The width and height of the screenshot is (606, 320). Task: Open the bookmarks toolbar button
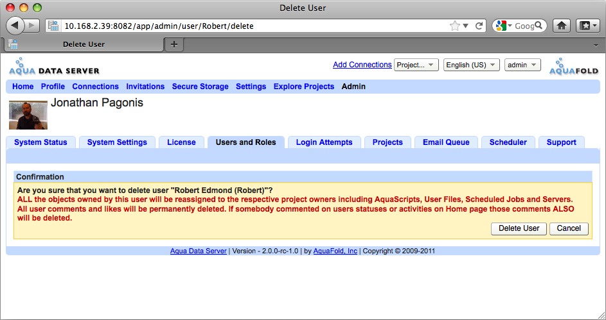(587, 26)
